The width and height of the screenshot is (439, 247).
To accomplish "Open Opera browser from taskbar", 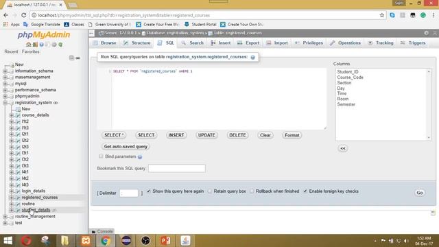I will point(26,241).
